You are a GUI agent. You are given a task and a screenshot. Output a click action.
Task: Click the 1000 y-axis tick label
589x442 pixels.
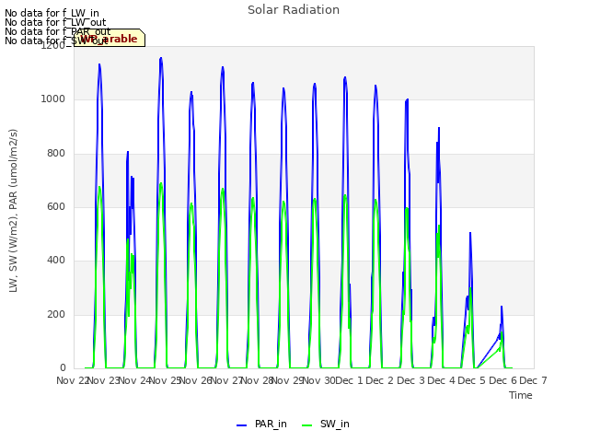point(53,99)
